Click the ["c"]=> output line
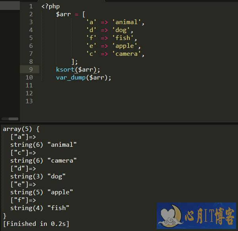This screenshot has width=238, height=231. click(x=23, y=153)
